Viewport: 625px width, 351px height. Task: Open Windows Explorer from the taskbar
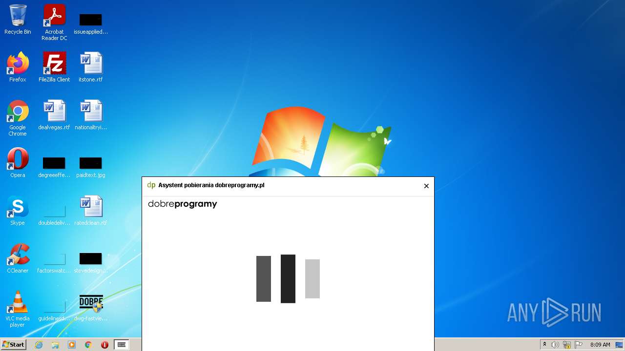coord(55,345)
